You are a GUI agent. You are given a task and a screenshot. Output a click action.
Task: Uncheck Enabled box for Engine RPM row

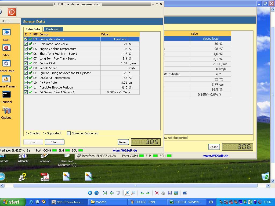click(26, 63)
